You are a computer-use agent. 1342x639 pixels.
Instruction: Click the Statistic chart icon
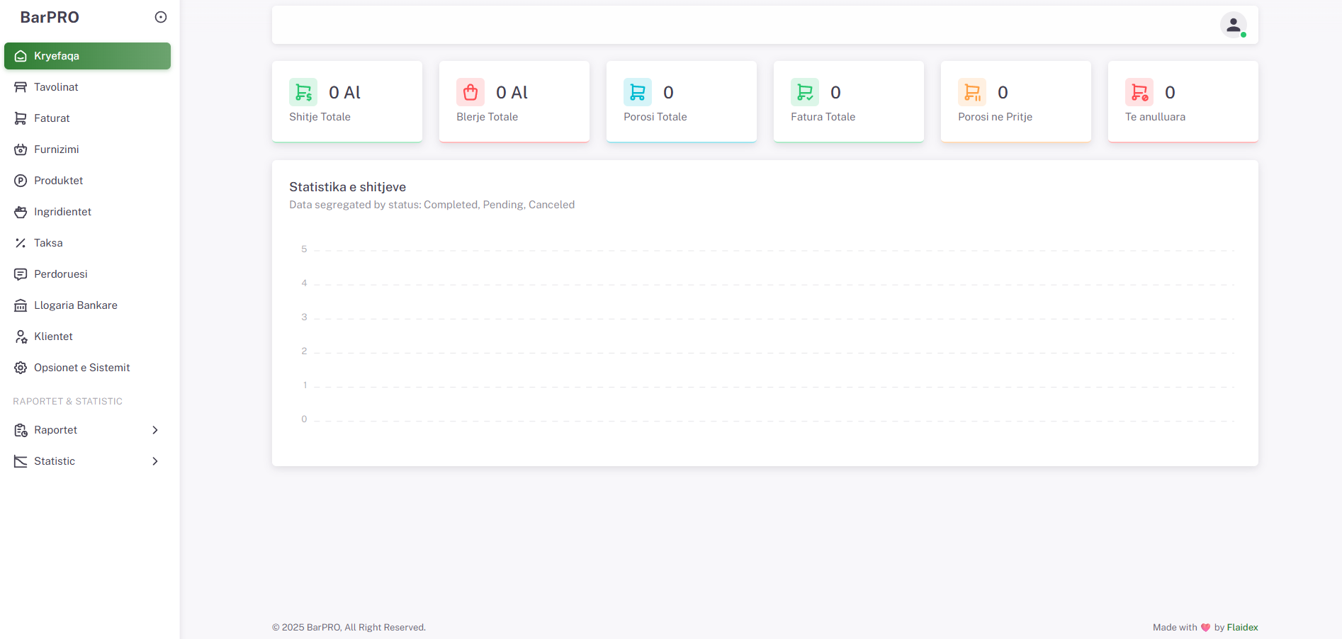(x=21, y=461)
